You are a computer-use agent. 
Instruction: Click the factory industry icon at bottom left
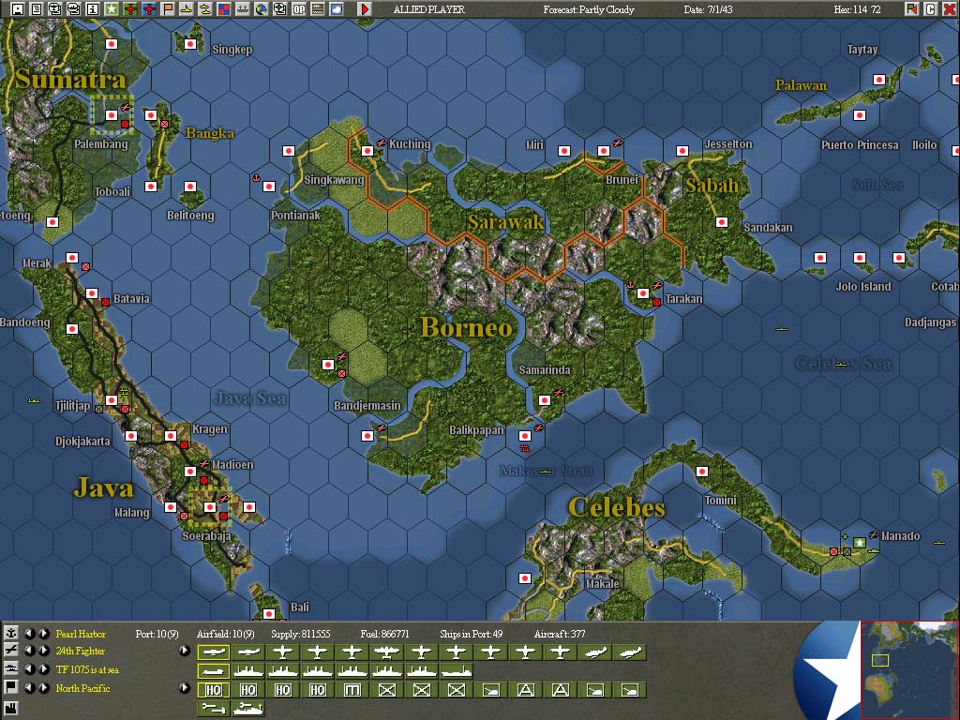(x=10, y=709)
